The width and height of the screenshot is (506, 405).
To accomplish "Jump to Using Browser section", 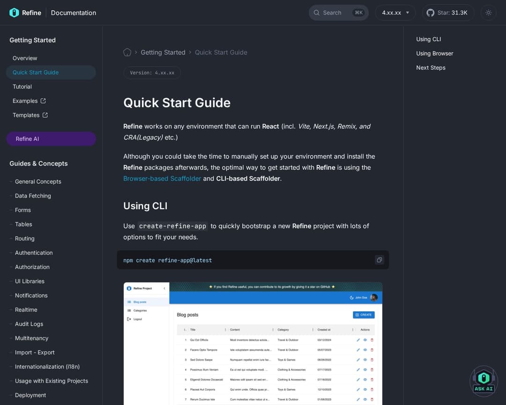I will tap(434, 53).
